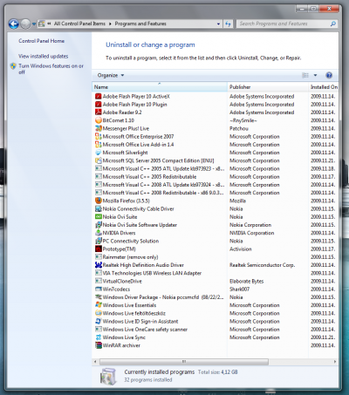Click the refresh button beside address bar

[228, 24]
